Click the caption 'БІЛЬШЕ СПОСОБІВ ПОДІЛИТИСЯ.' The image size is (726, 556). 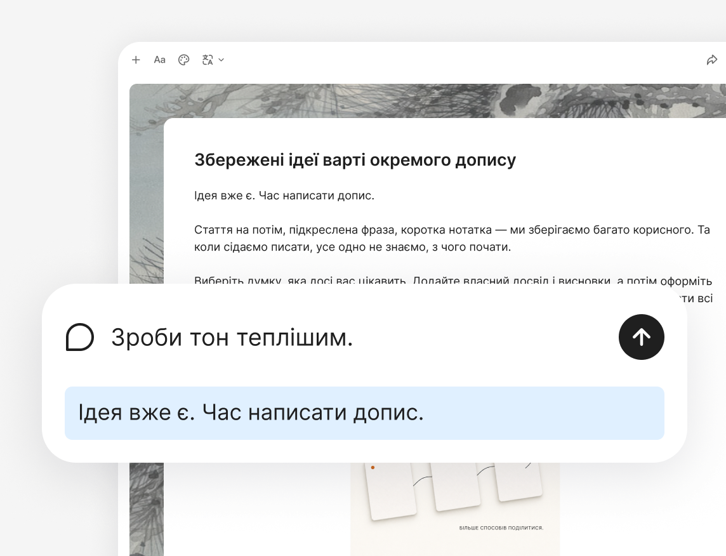[x=501, y=528]
